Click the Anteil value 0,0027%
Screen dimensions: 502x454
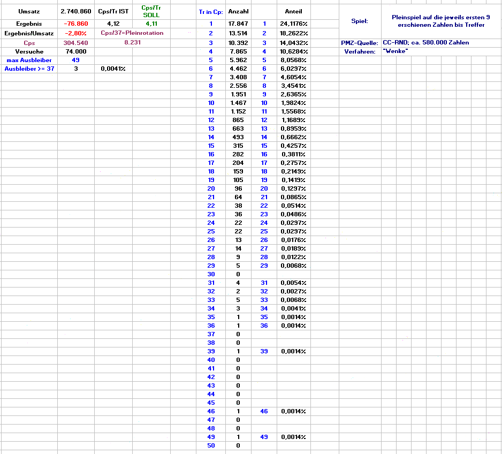(294, 292)
